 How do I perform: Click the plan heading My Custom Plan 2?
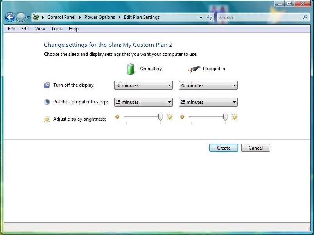pos(147,45)
